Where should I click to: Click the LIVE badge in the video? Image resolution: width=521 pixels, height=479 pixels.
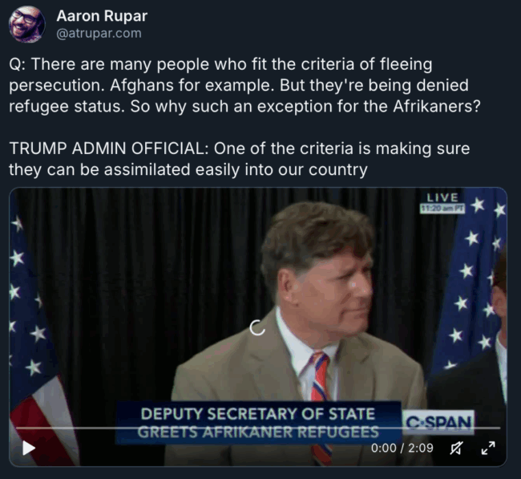[442, 197]
